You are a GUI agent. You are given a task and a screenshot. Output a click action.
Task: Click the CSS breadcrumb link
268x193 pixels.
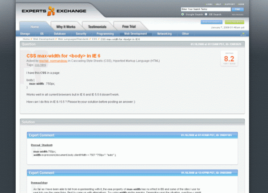click(x=94, y=39)
